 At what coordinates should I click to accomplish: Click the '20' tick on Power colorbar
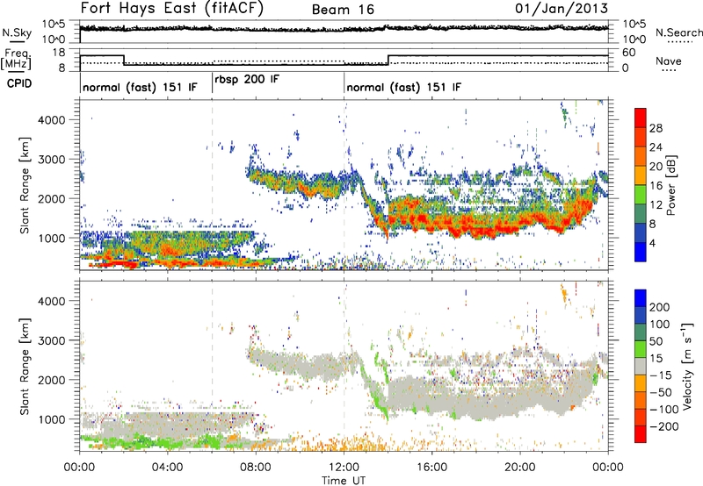656,167
